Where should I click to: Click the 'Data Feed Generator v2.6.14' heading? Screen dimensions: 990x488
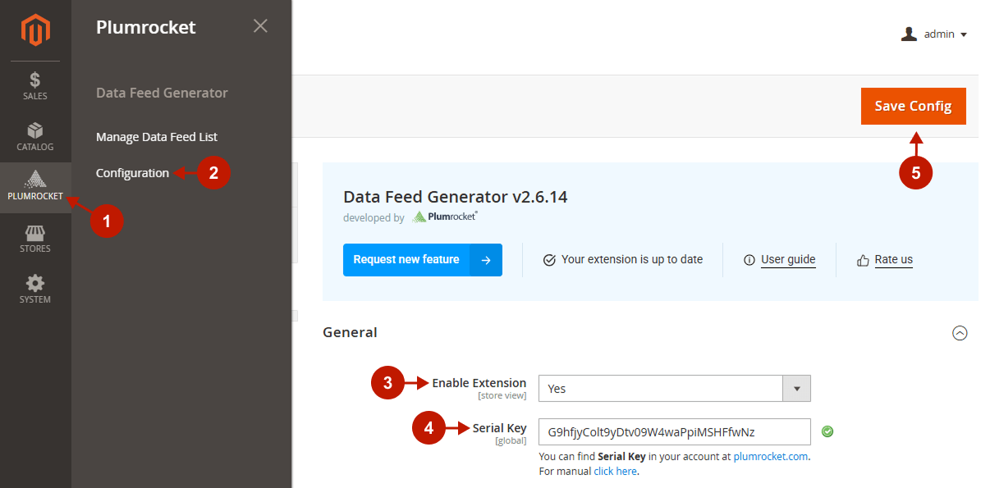[x=455, y=197]
